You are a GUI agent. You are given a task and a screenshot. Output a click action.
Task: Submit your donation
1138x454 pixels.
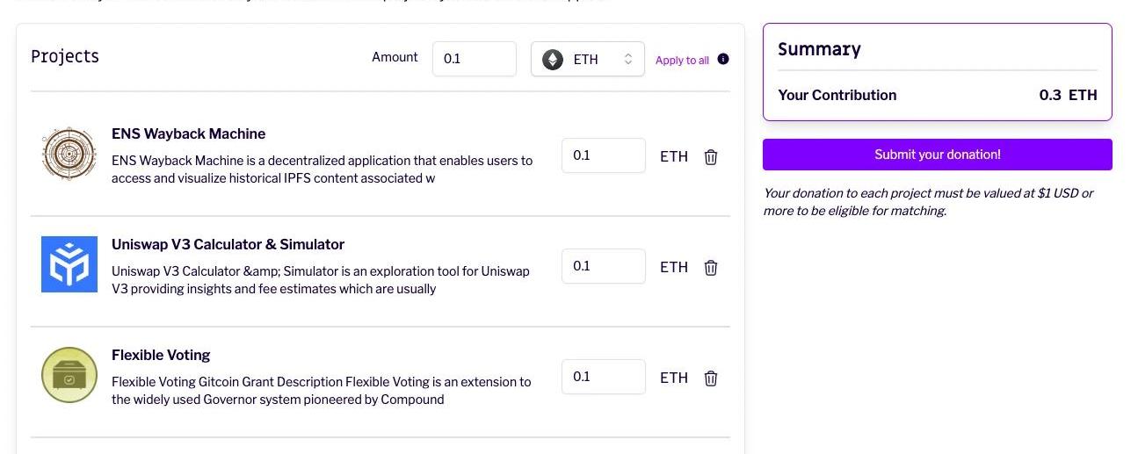tap(937, 155)
